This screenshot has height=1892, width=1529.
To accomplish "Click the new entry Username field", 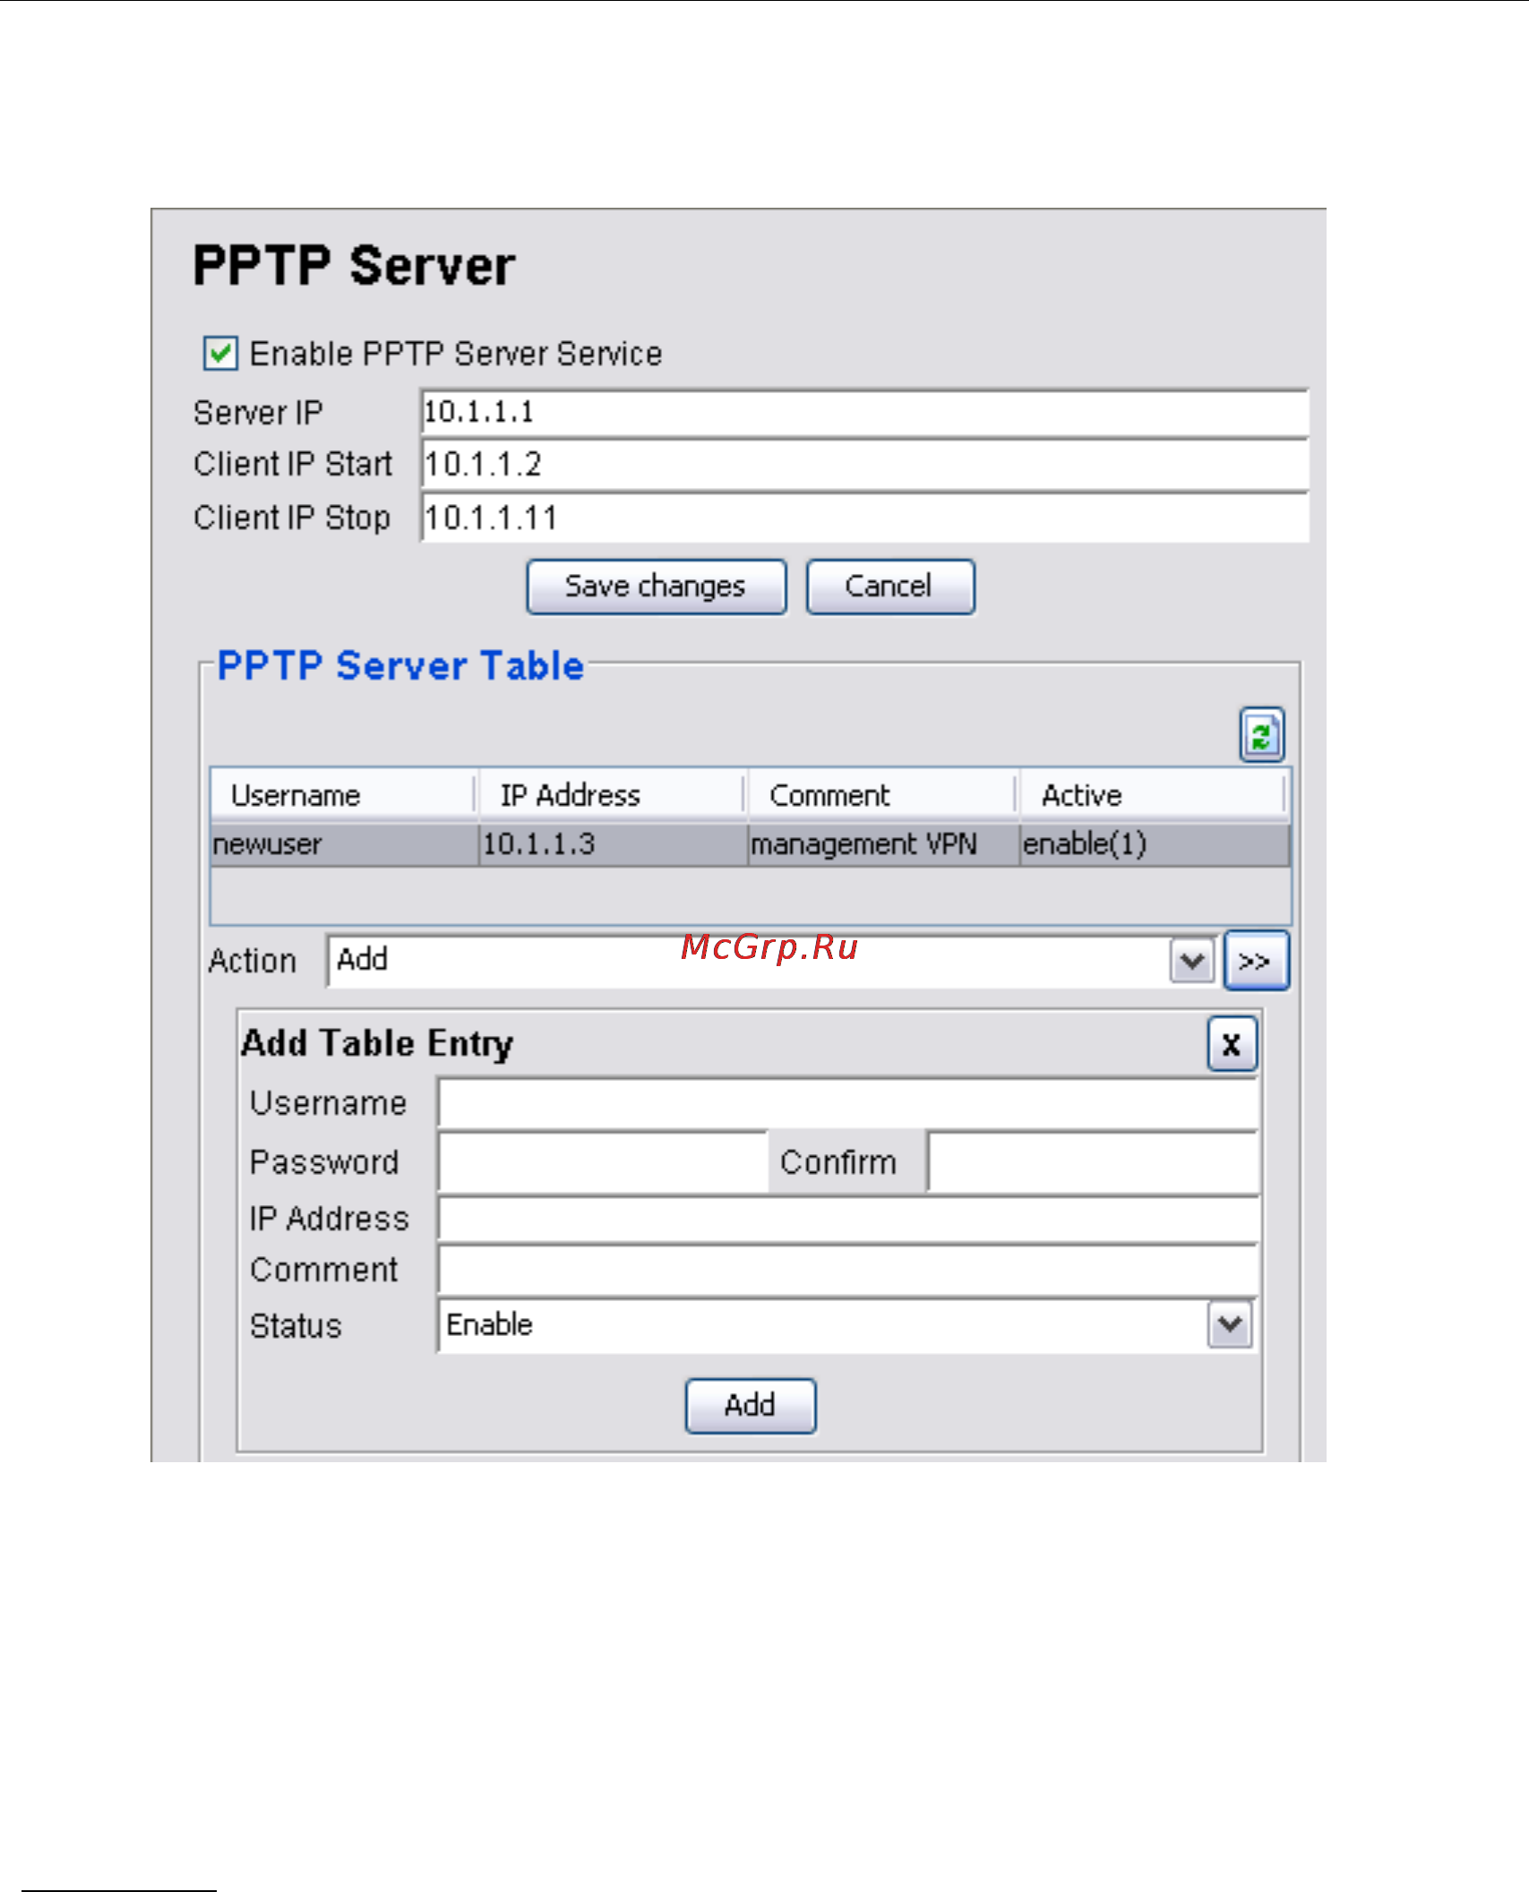I will coord(848,1102).
